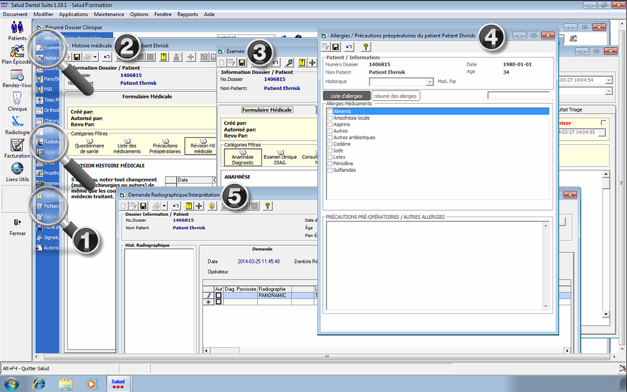The height and width of the screenshot is (392, 627).
Task: Check the Pénicilline allergy box
Action: pyautogui.click(x=330, y=164)
